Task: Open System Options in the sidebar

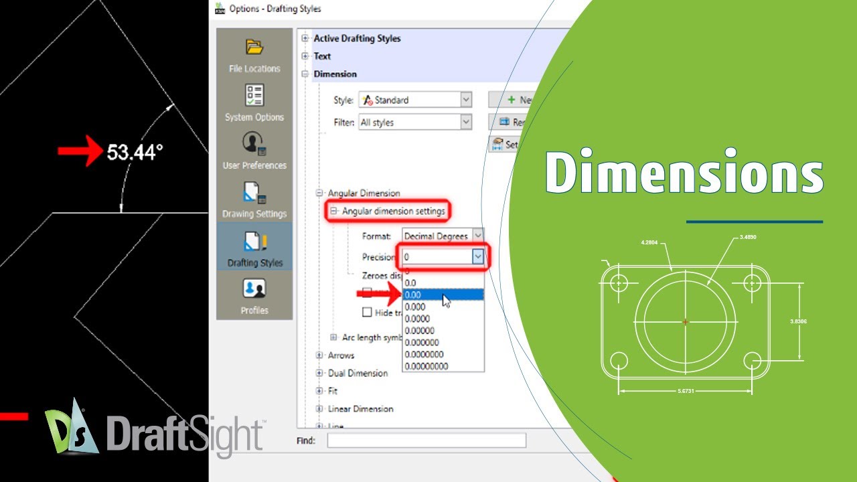Action: pos(254,104)
